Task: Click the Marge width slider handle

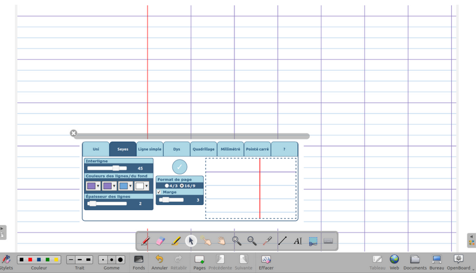Action: (166, 200)
